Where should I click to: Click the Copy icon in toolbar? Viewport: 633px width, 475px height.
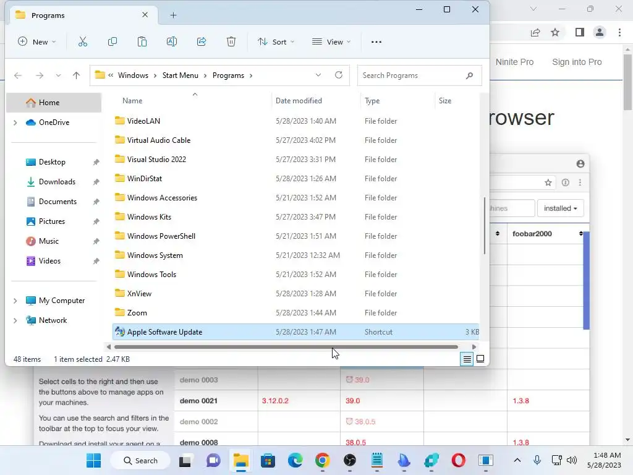113,41
